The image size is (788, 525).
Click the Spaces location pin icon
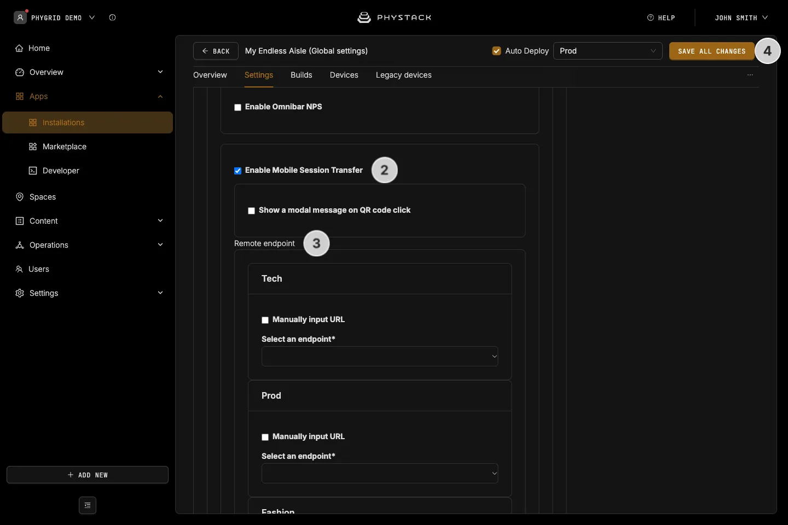[20, 197]
